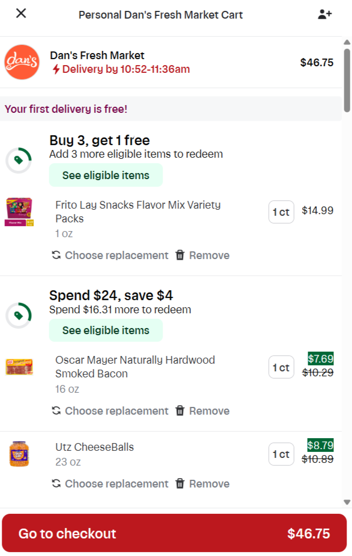Viewport: 352px width, 556px height.
Task: Click the Spend $24 save $4 tag icon
Action: 19,315
